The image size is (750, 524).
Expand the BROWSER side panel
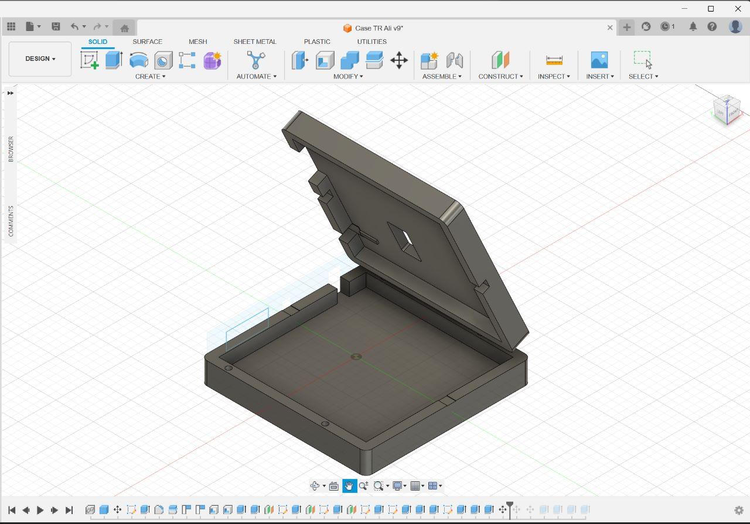(x=11, y=149)
